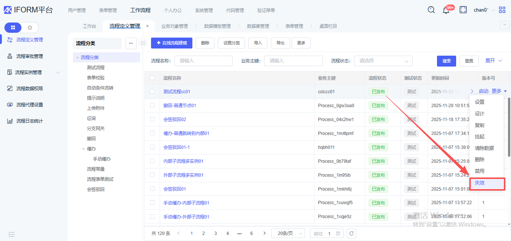Select all rows using header checkbox

pos(152,78)
